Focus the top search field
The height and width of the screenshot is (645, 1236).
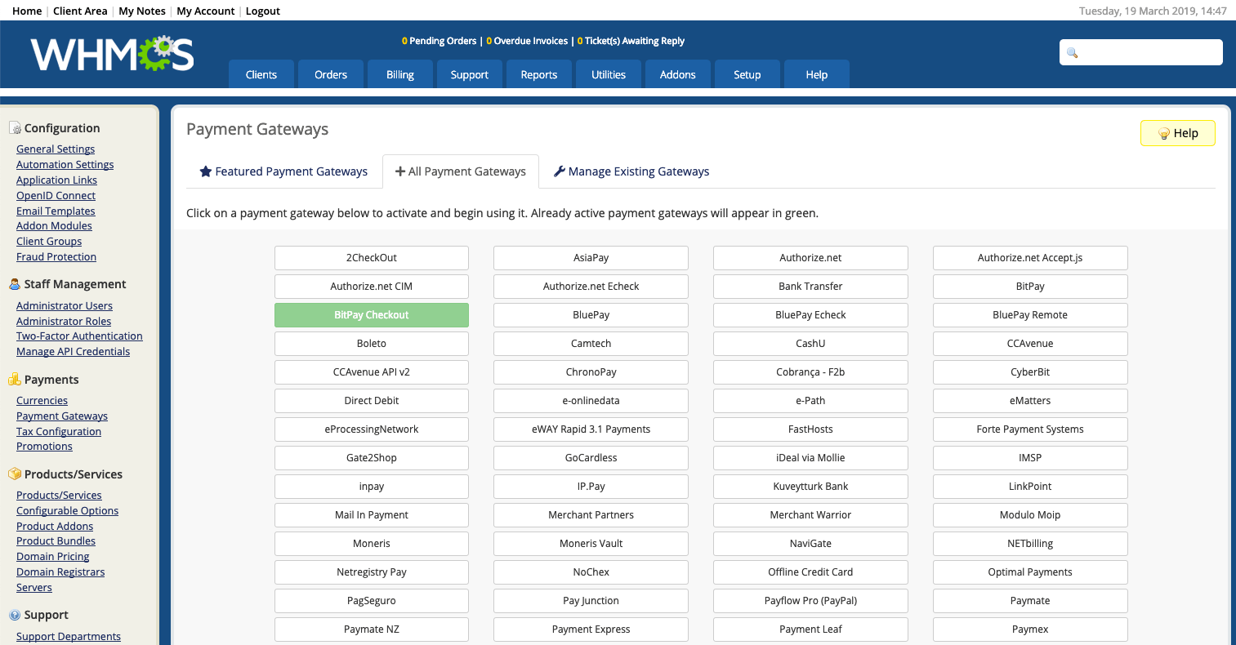[x=1141, y=52]
